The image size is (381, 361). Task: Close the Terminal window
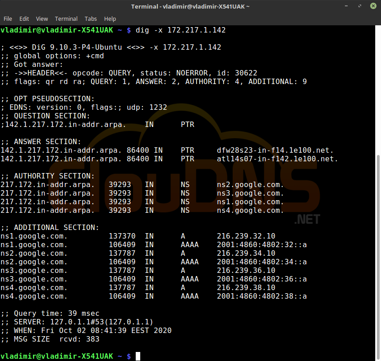pos(373,6)
